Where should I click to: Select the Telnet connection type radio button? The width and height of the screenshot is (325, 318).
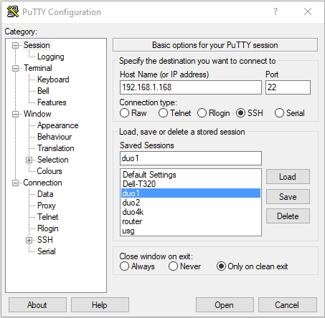coord(163,113)
